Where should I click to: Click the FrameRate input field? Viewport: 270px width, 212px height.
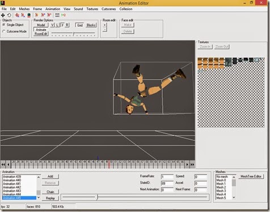coord(167,177)
